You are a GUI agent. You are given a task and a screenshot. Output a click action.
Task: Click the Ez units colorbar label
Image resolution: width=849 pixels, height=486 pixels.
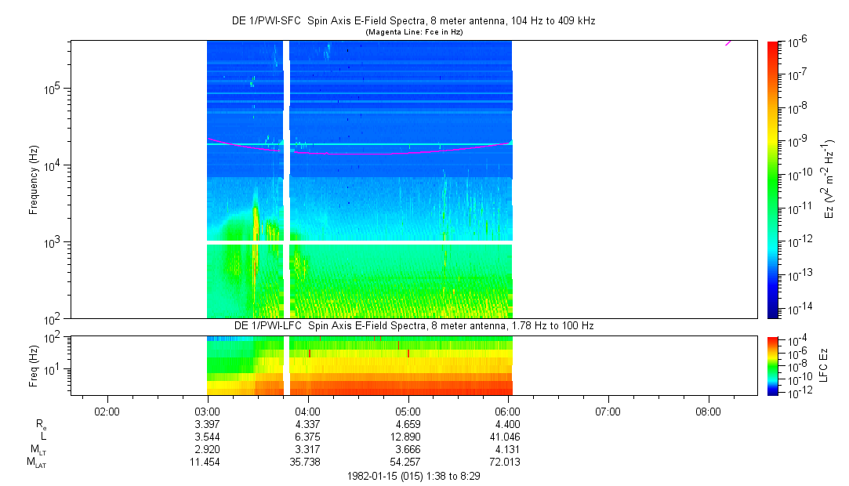point(827,180)
